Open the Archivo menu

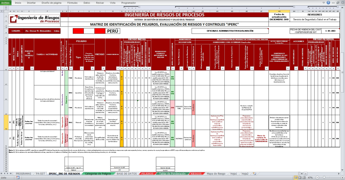(x=5, y=2)
